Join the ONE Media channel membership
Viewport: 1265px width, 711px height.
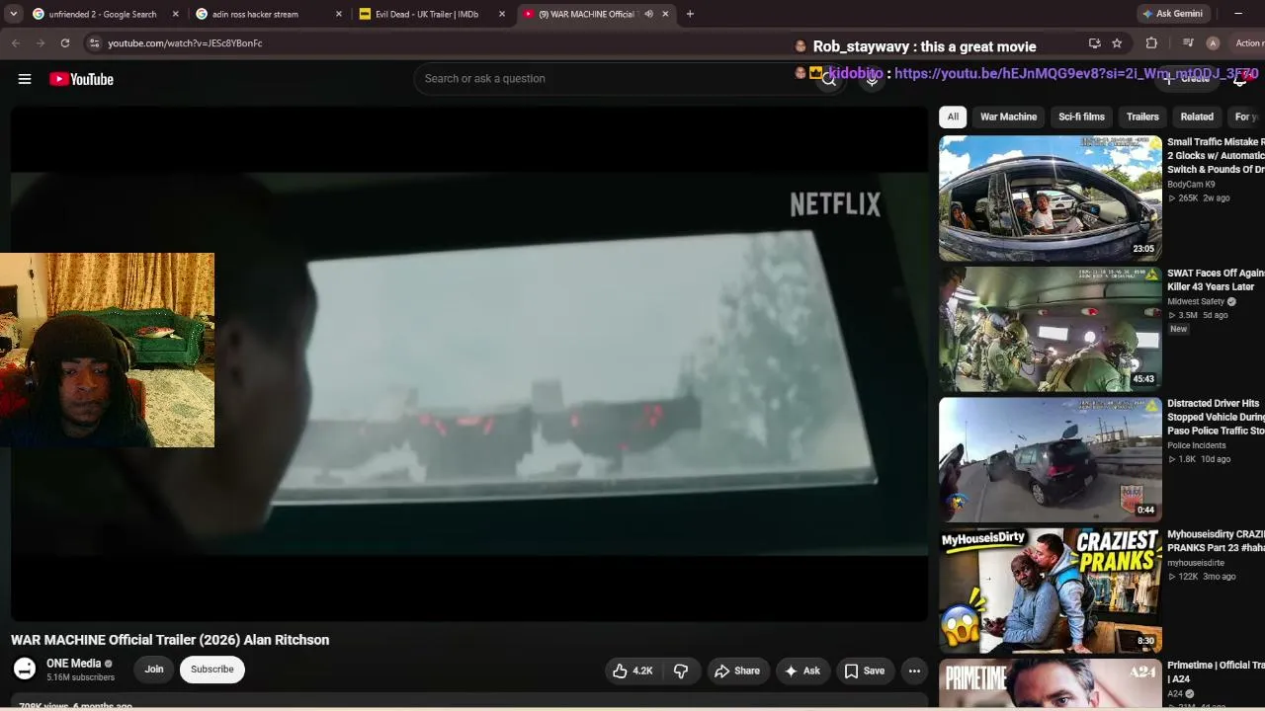[154, 670]
